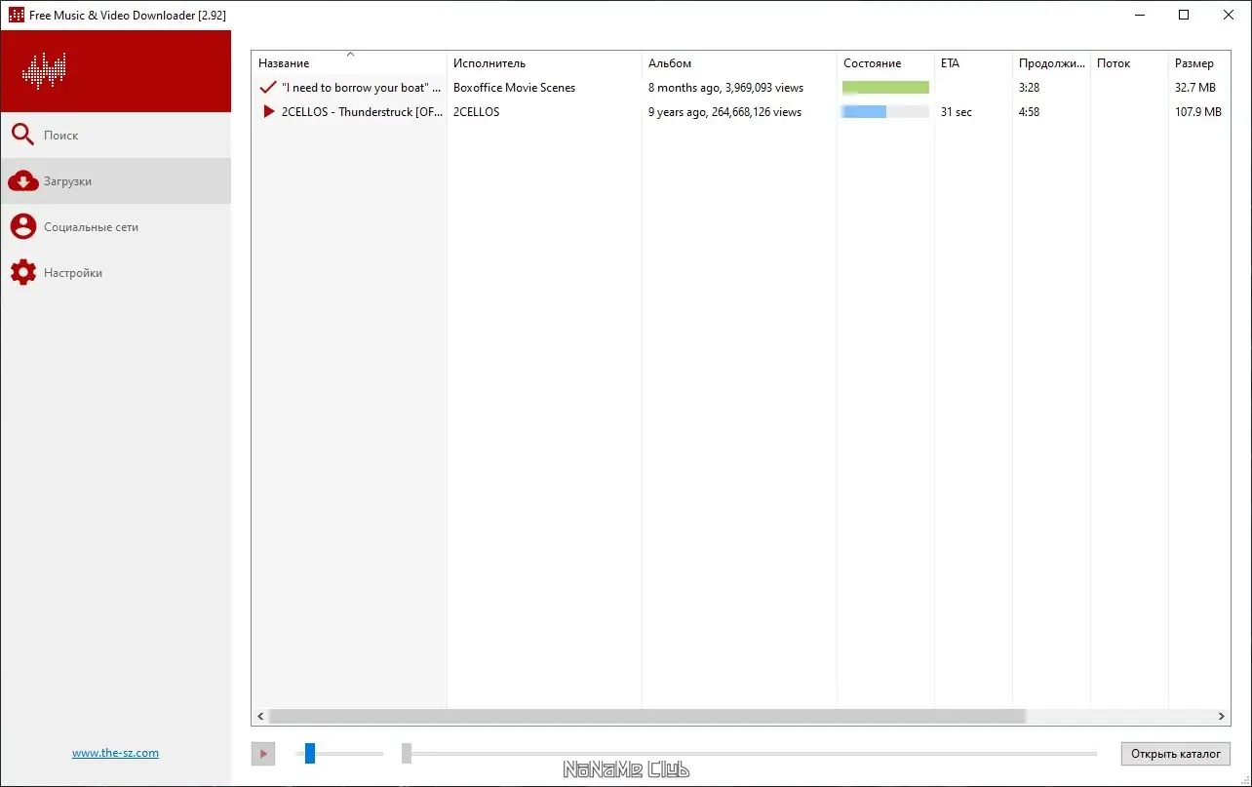Click the Размер column header
The image size is (1252, 787).
pyautogui.click(x=1196, y=62)
